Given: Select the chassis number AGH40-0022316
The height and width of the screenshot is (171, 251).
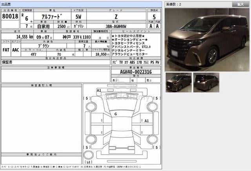Looking at the screenshot, I should tap(136, 72).
